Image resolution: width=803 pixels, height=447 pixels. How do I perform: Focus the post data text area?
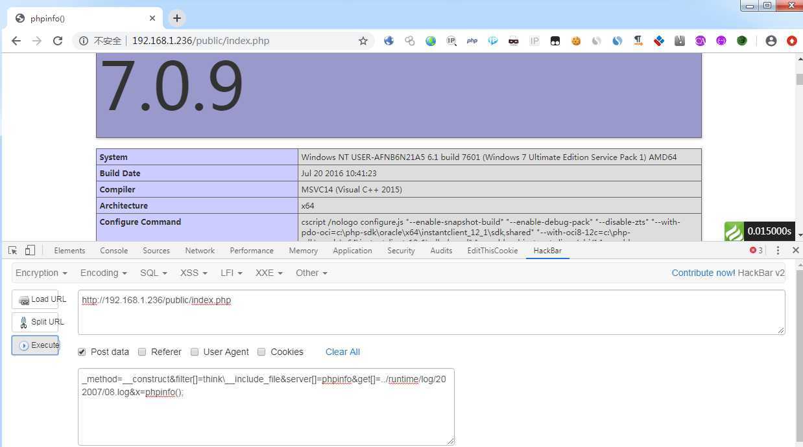tap(266, 407)
